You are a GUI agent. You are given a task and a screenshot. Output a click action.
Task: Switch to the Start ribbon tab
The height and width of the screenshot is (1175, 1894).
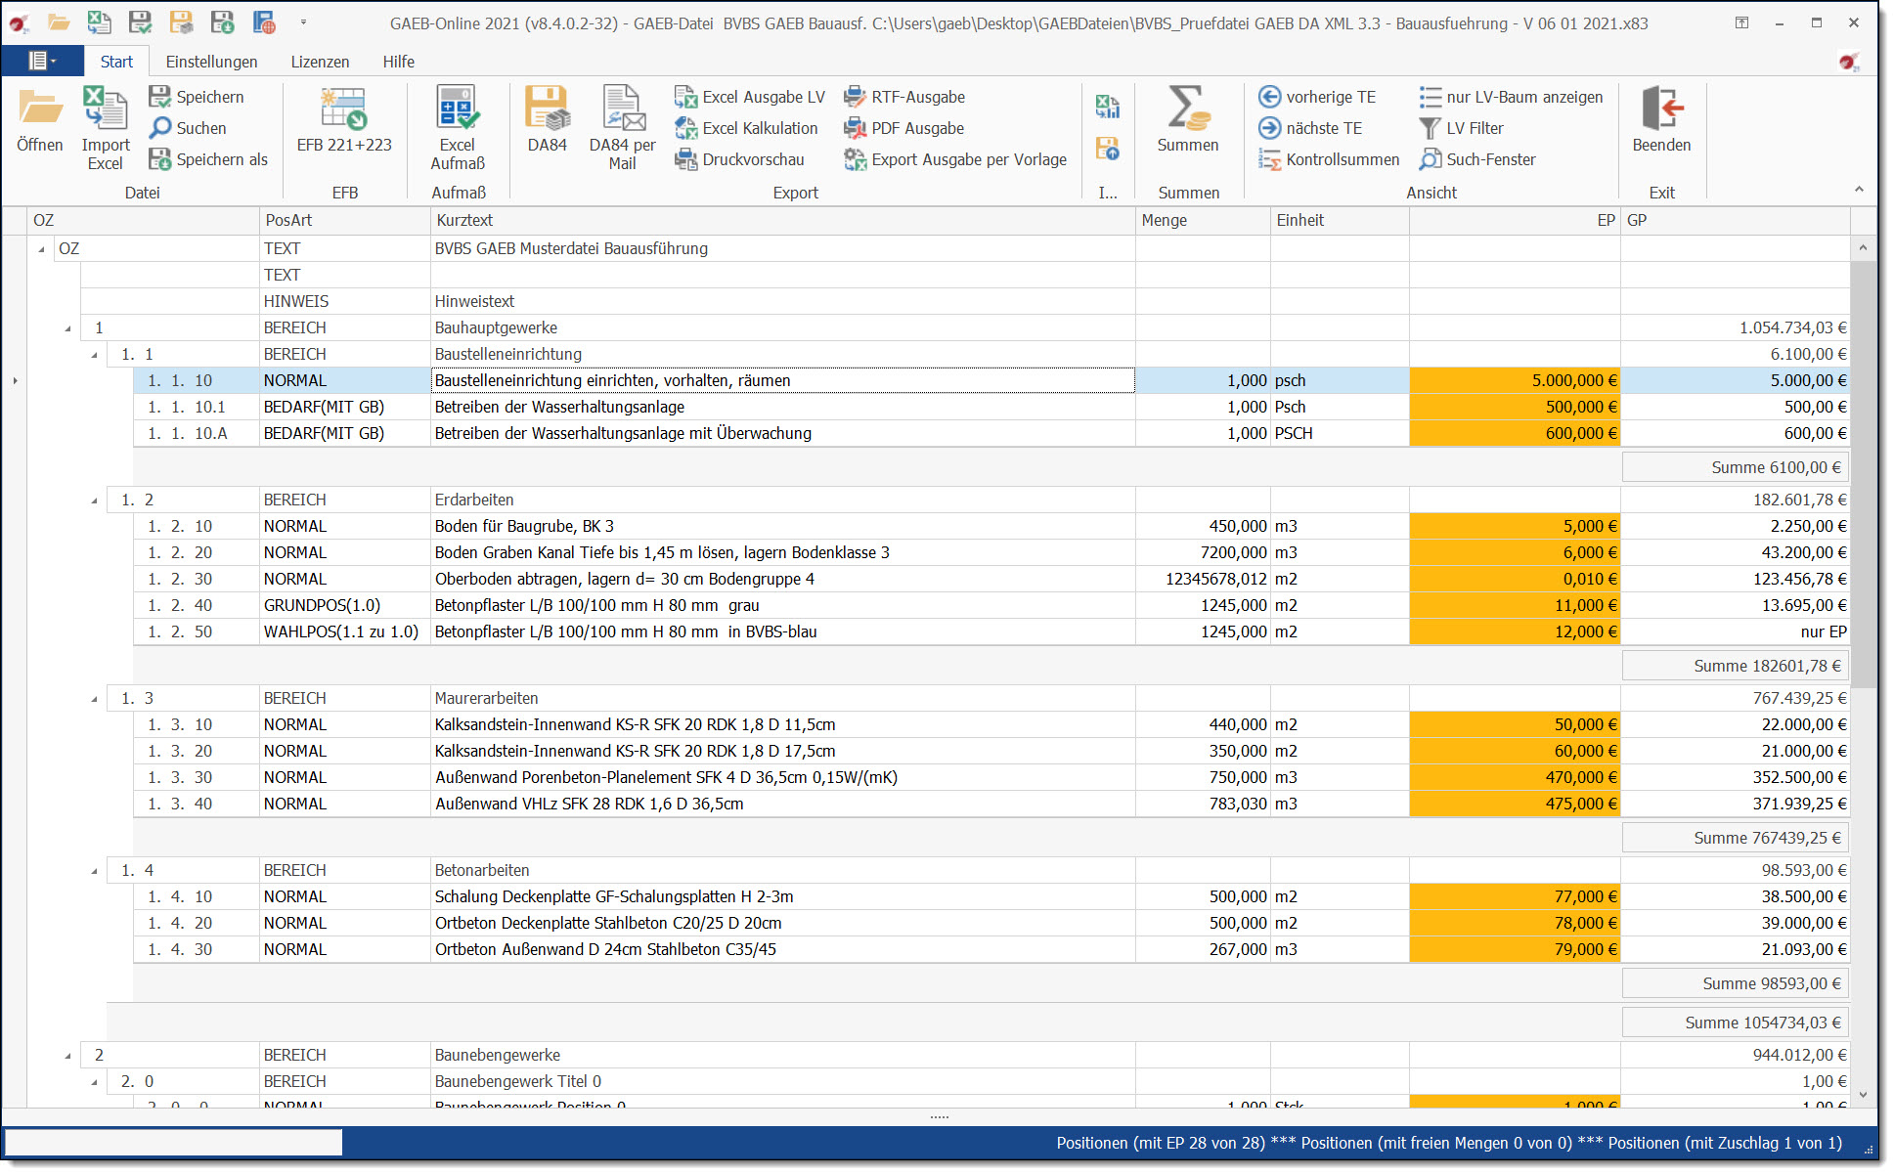pos(116,62)
